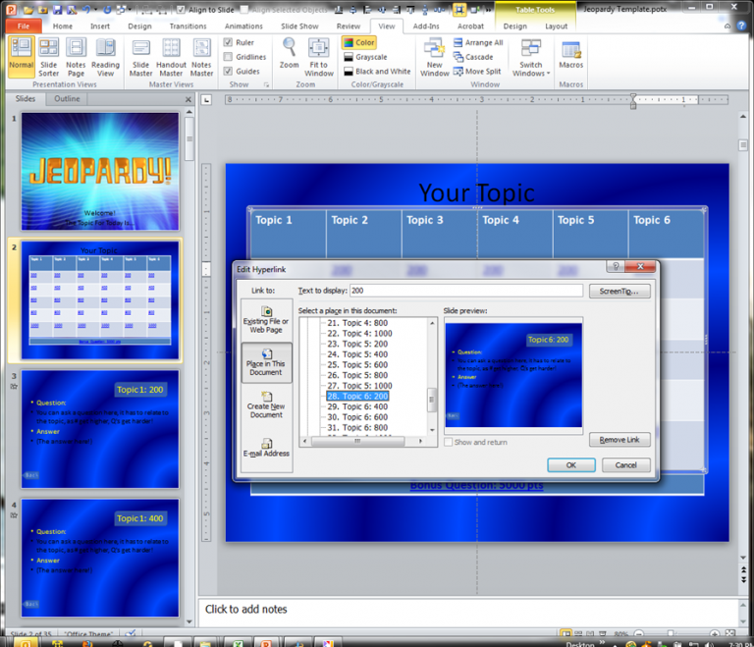Toggle Align to Slide checkbox
The width and height of the screenshot is (754, 647).
[181, 9]
